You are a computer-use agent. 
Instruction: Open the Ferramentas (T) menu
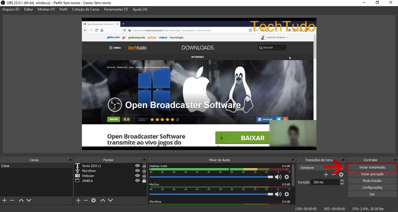click(x=116, y=9)
